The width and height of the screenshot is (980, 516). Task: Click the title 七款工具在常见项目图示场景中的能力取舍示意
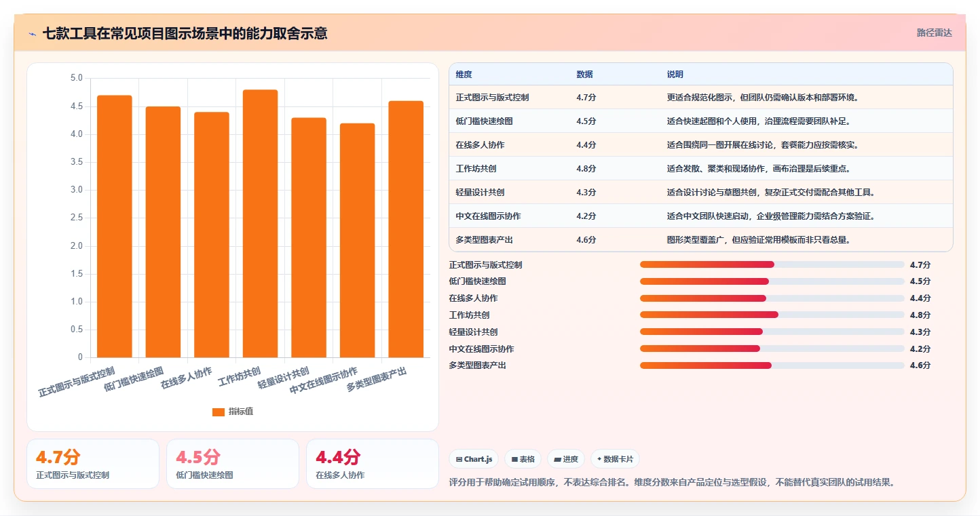click(x=185, y=33)
